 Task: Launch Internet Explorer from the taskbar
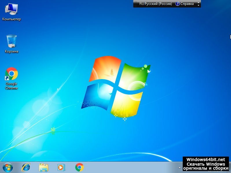coord(26,167)
